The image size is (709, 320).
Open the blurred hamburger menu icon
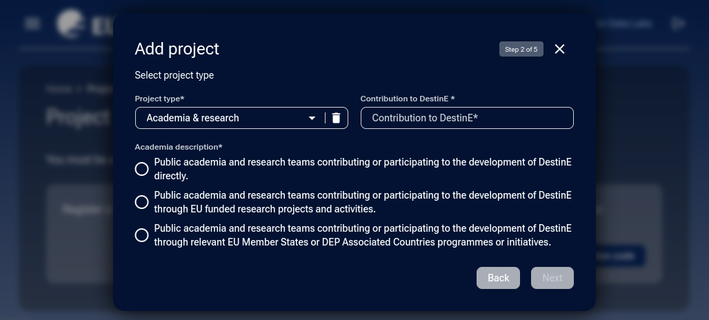pos(32,24)
